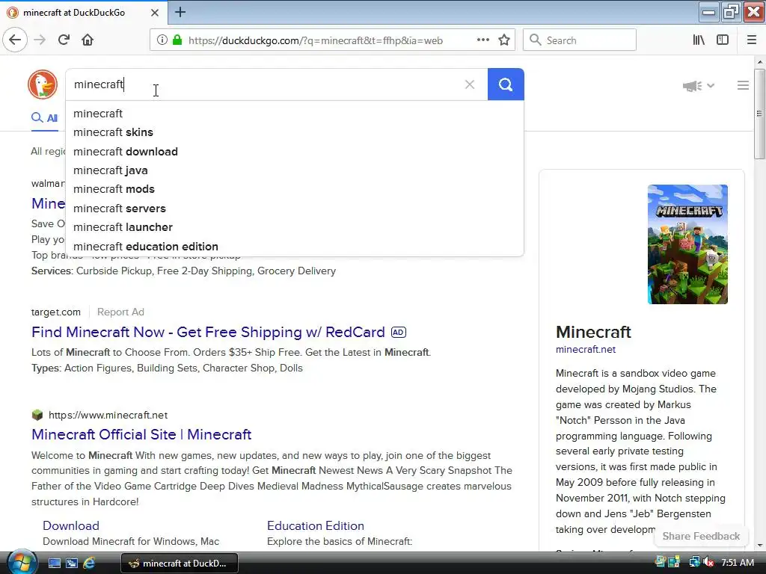Click the Minecraft heading in info panel
The height and width of the screenshot is (574, 766).
(593, 332)
